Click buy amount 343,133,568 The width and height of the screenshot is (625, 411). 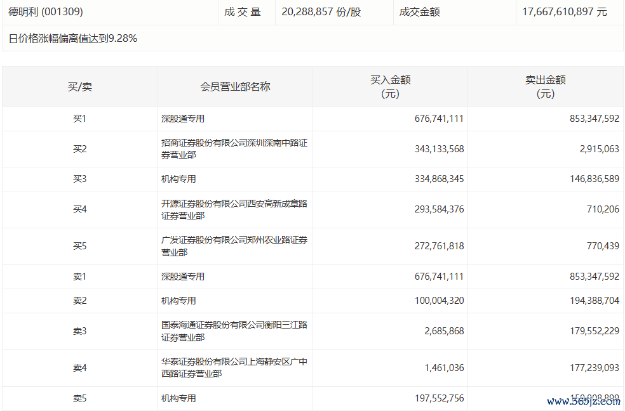[439, 149]
